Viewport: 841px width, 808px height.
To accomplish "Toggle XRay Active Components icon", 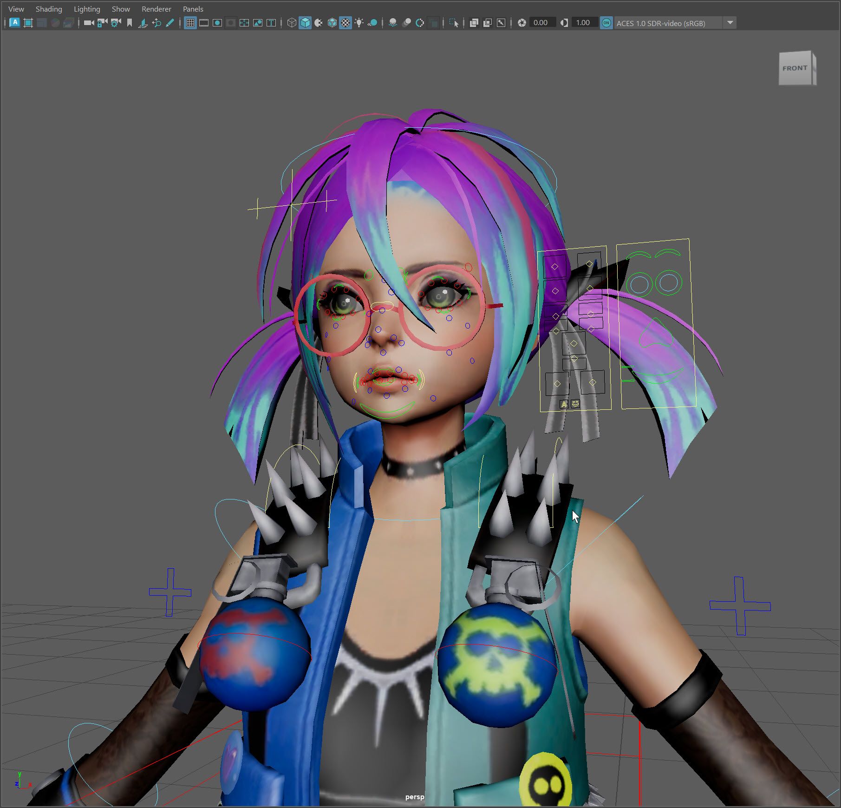I will coord(488,23).
